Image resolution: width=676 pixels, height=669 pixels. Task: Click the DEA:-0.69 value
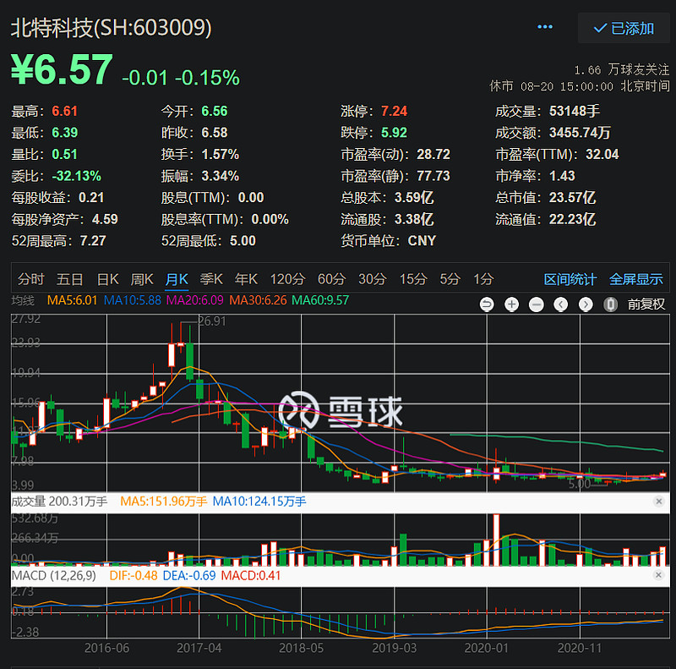188,576
